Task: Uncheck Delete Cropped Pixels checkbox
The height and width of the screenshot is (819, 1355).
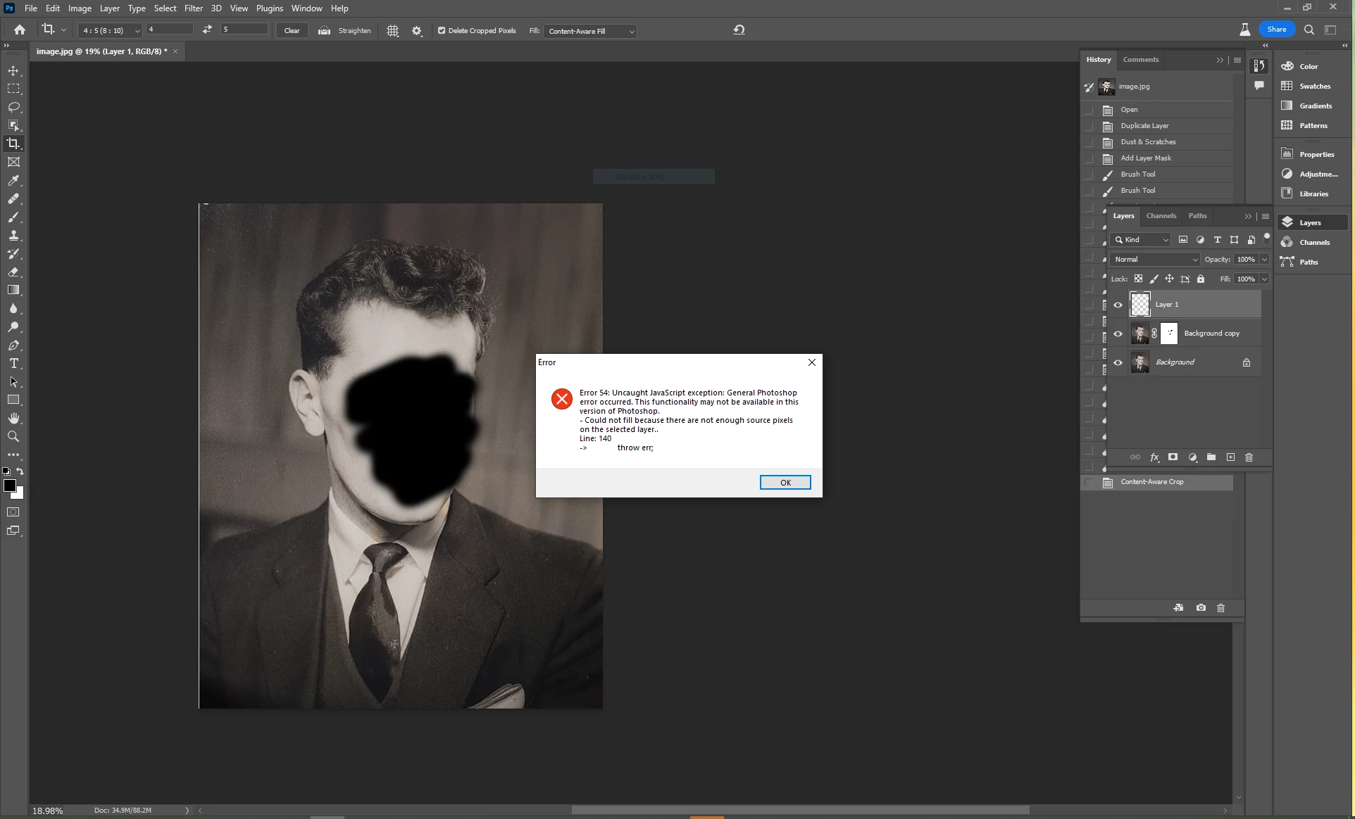Action: click(442, 31)
